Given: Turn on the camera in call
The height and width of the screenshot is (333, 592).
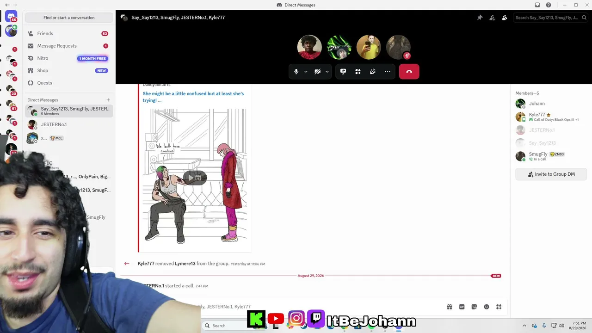Looking at the screenshot, I should [317, 72].
